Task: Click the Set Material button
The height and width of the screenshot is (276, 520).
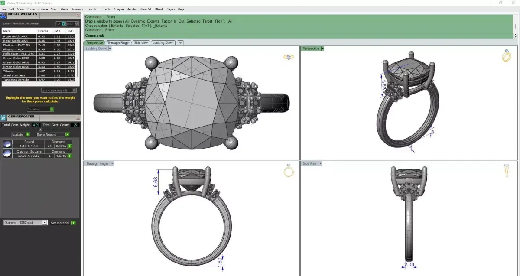Action: pos(60,223)
